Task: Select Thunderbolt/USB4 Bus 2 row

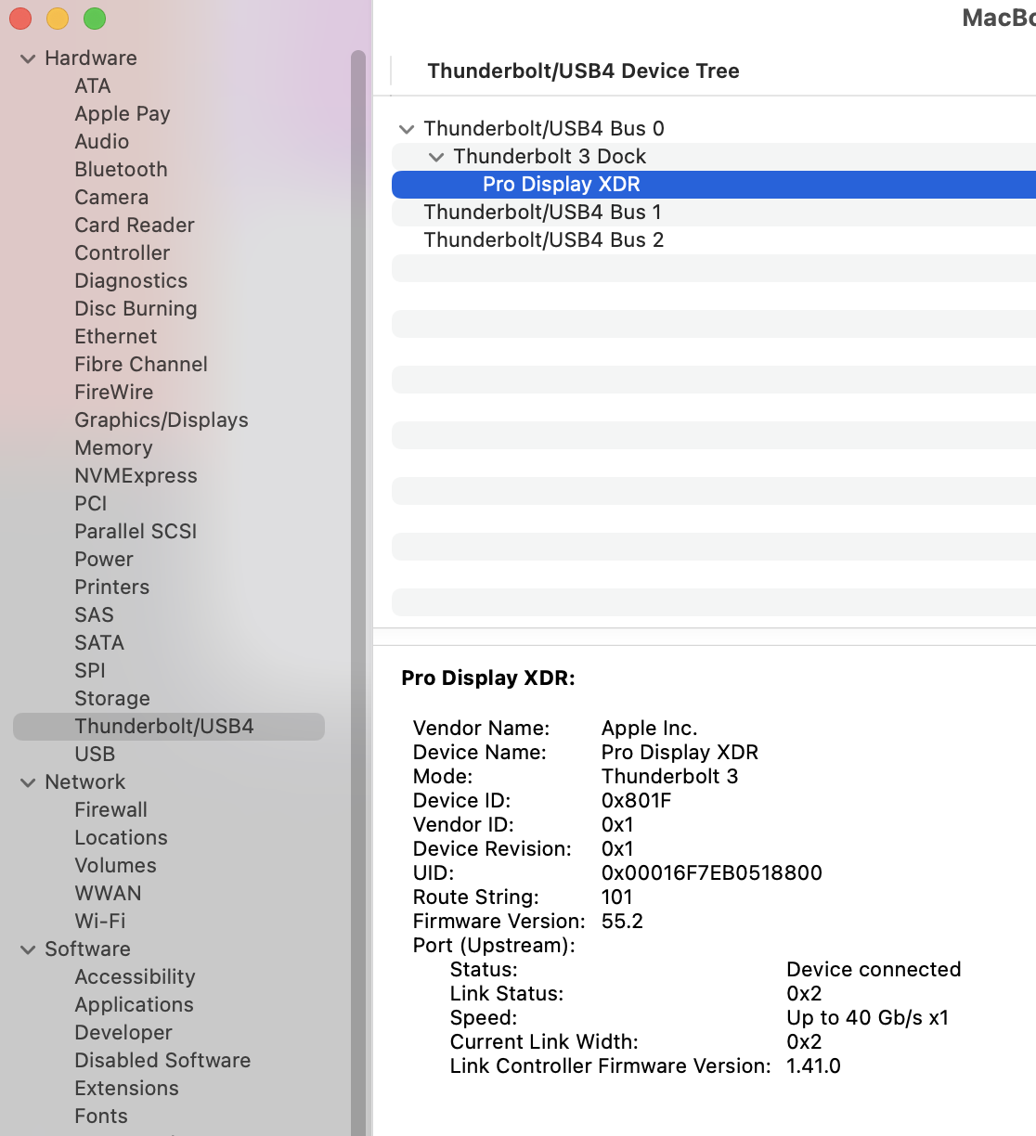Action: (714, 240)
